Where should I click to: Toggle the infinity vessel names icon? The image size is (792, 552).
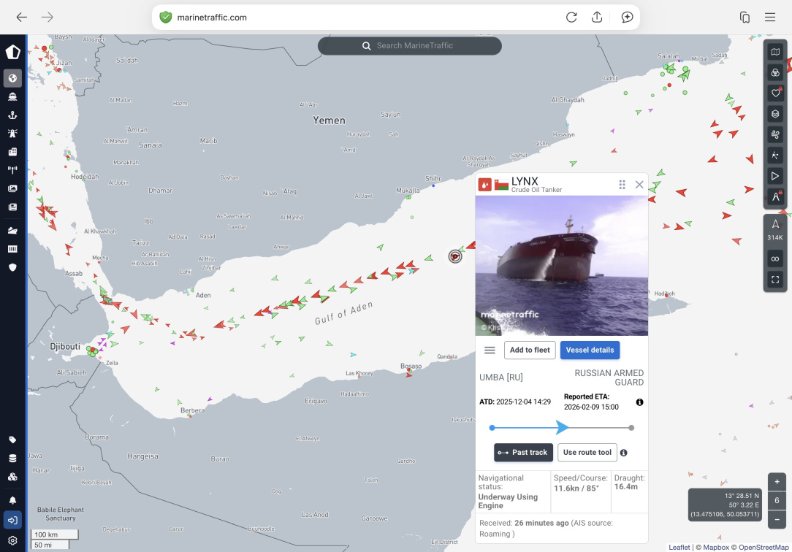775,259
